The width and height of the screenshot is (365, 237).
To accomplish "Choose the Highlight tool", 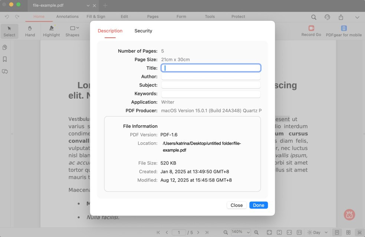I will [51, 31].
